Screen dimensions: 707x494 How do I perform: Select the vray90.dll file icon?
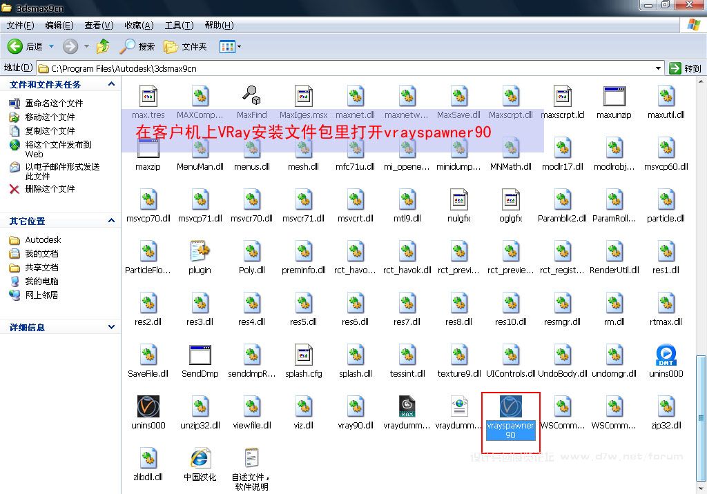tap(356, 406)
